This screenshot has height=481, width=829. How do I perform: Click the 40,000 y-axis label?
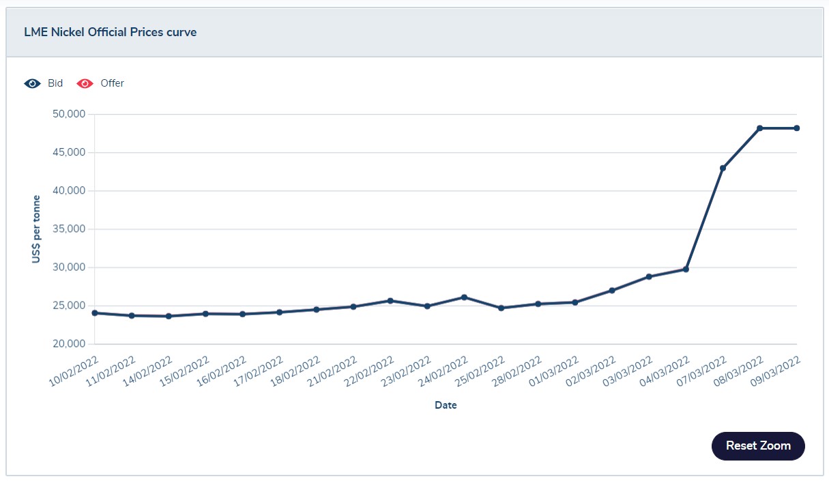pos(68,190)
